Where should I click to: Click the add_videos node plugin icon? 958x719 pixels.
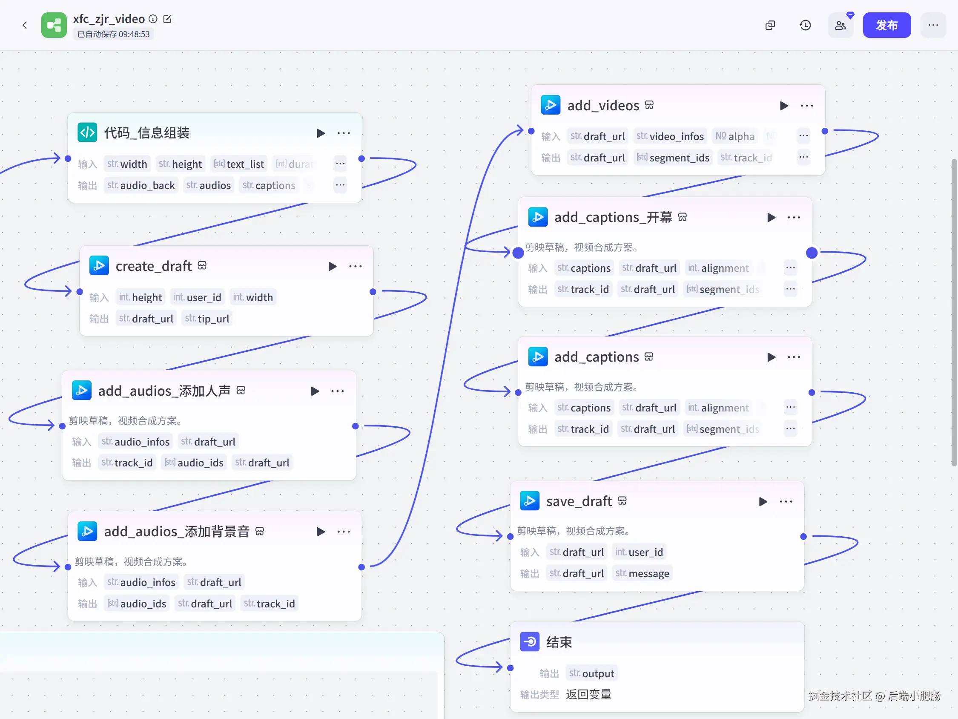click(x=551, y=105)
